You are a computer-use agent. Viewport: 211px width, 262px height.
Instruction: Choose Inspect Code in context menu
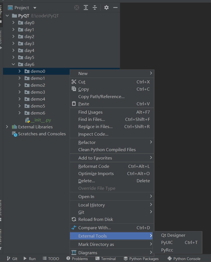(112, 134)
